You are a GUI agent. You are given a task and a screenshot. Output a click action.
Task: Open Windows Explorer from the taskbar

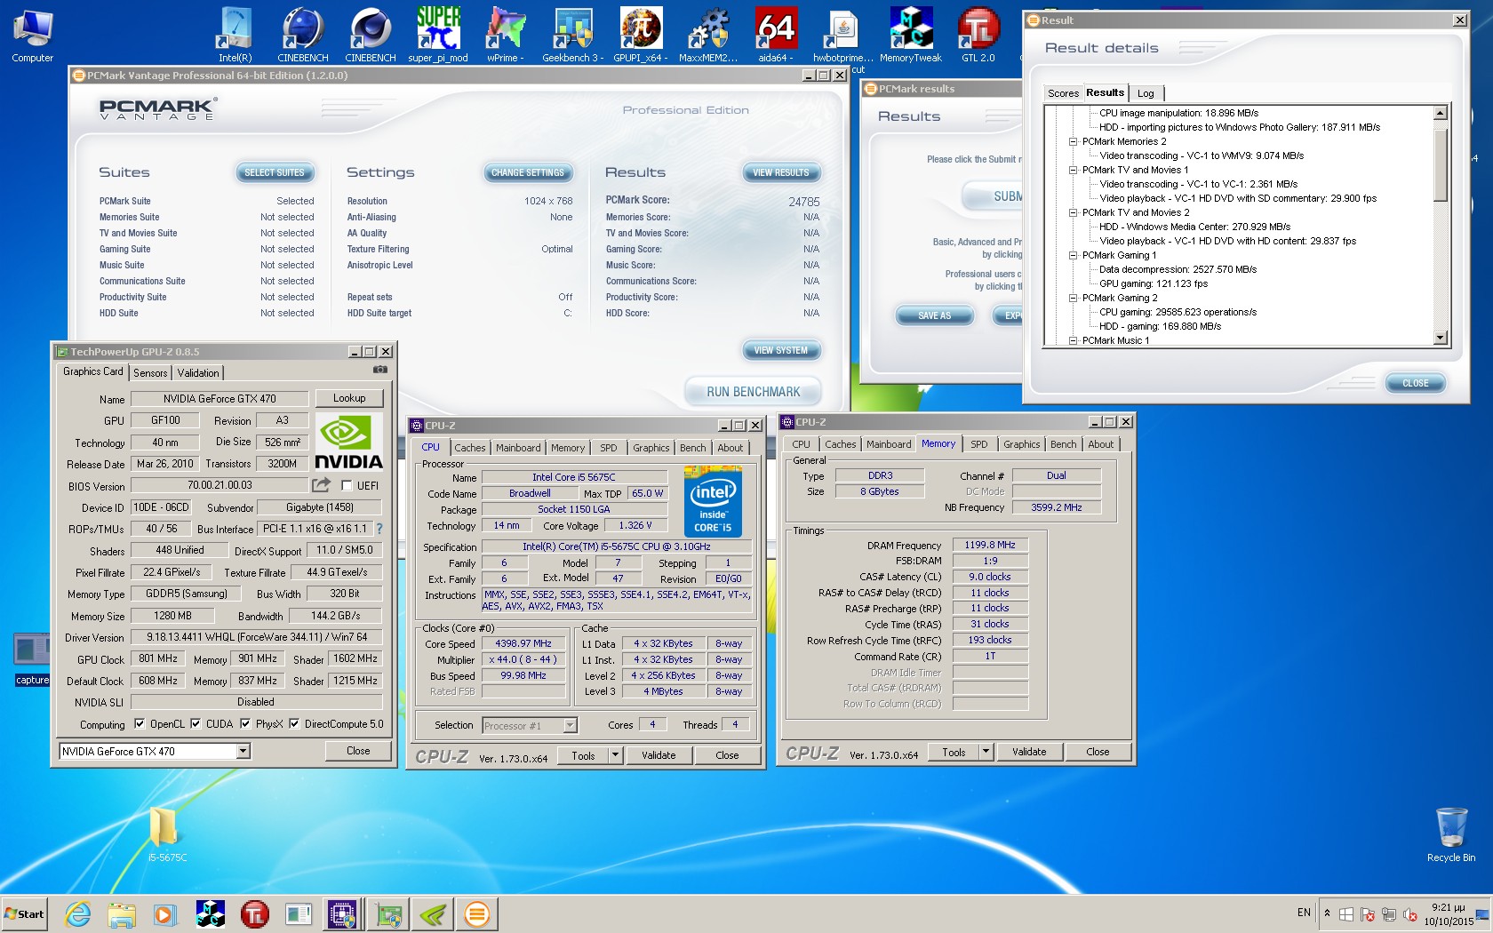122,913
